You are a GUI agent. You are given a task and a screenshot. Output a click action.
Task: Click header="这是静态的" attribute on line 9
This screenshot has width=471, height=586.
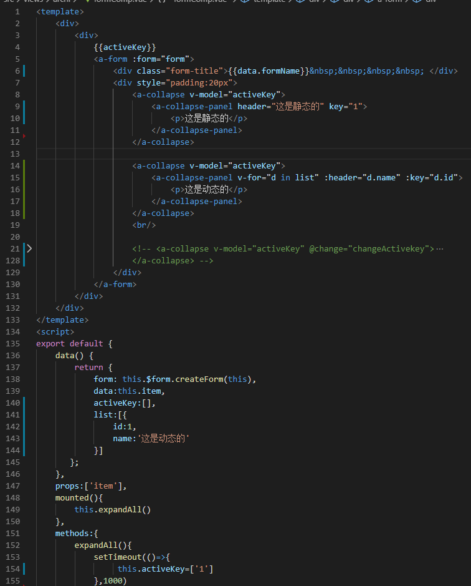coord(280,107)
